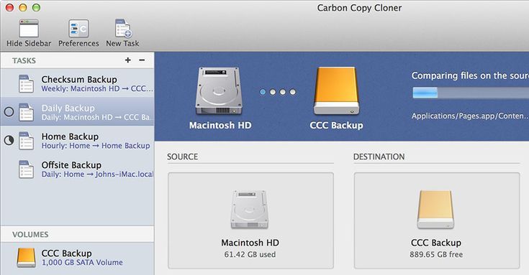Click CCC Backup label in blue header

point(336,125)
